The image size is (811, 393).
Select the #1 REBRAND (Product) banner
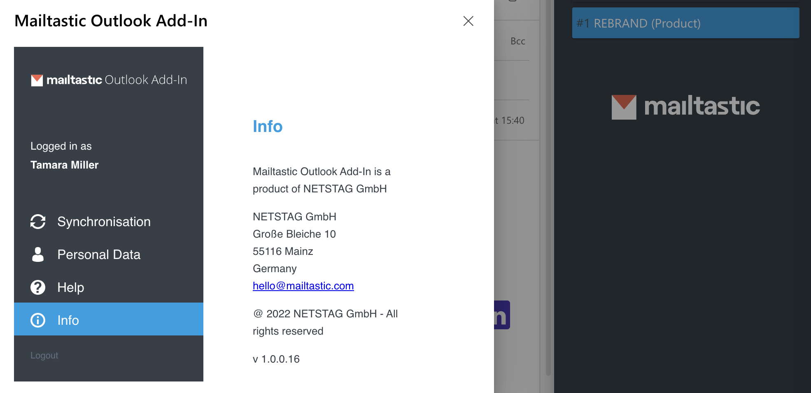click(x=686, y=23)
